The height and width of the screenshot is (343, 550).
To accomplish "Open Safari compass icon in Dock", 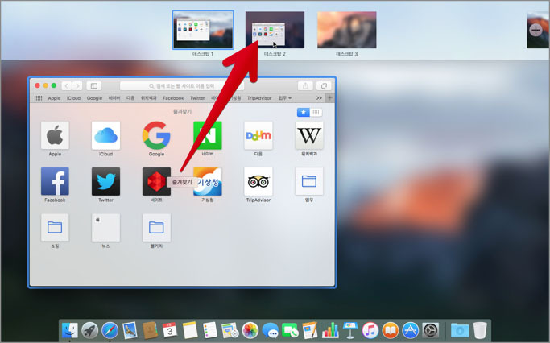I will click(110, 330).
